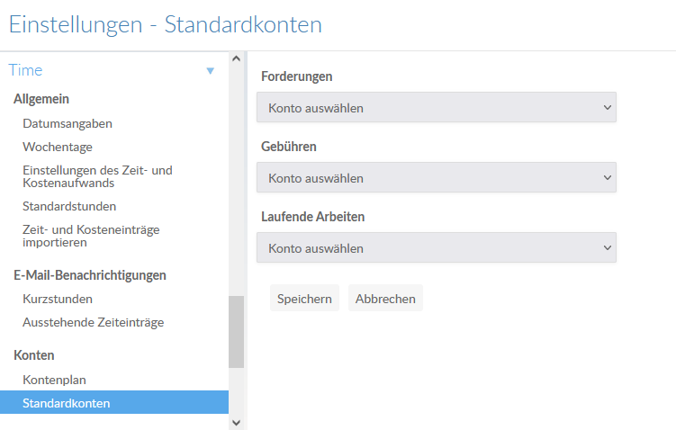Click the Time section heading
The image size is (676, 430).
point(25,70)
